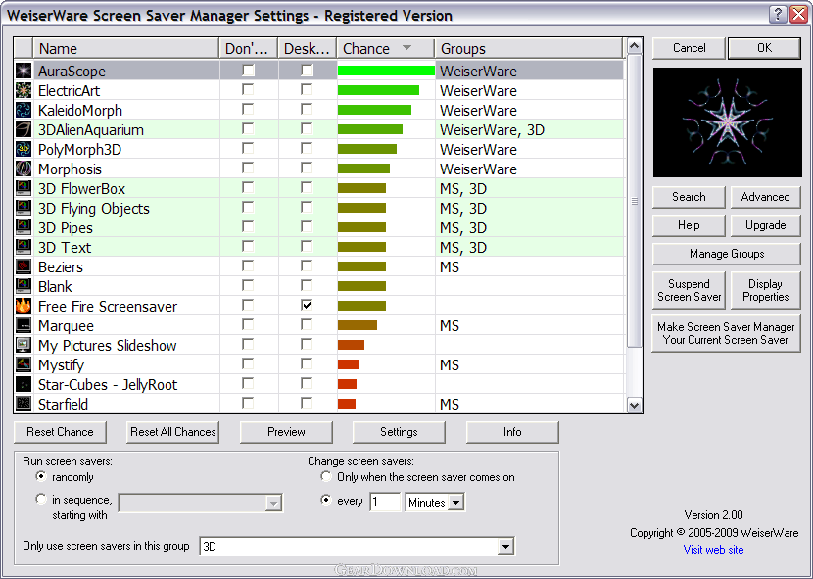Select the 'in sequence' radio button
Screen dimensions: 813x579
[41, 500]
